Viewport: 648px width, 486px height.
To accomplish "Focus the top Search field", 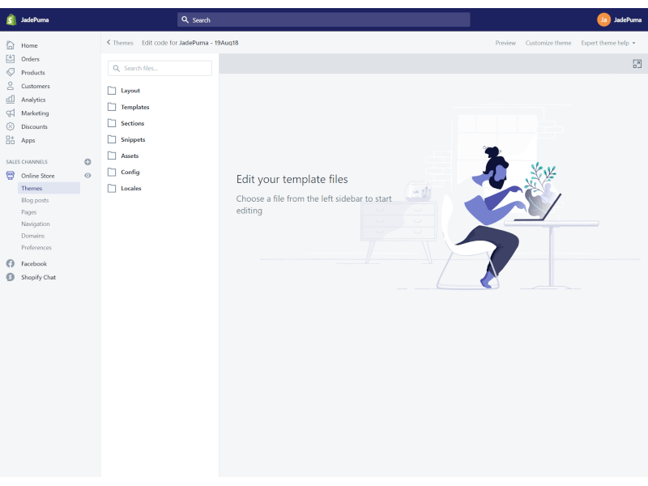I will point(323,19).
